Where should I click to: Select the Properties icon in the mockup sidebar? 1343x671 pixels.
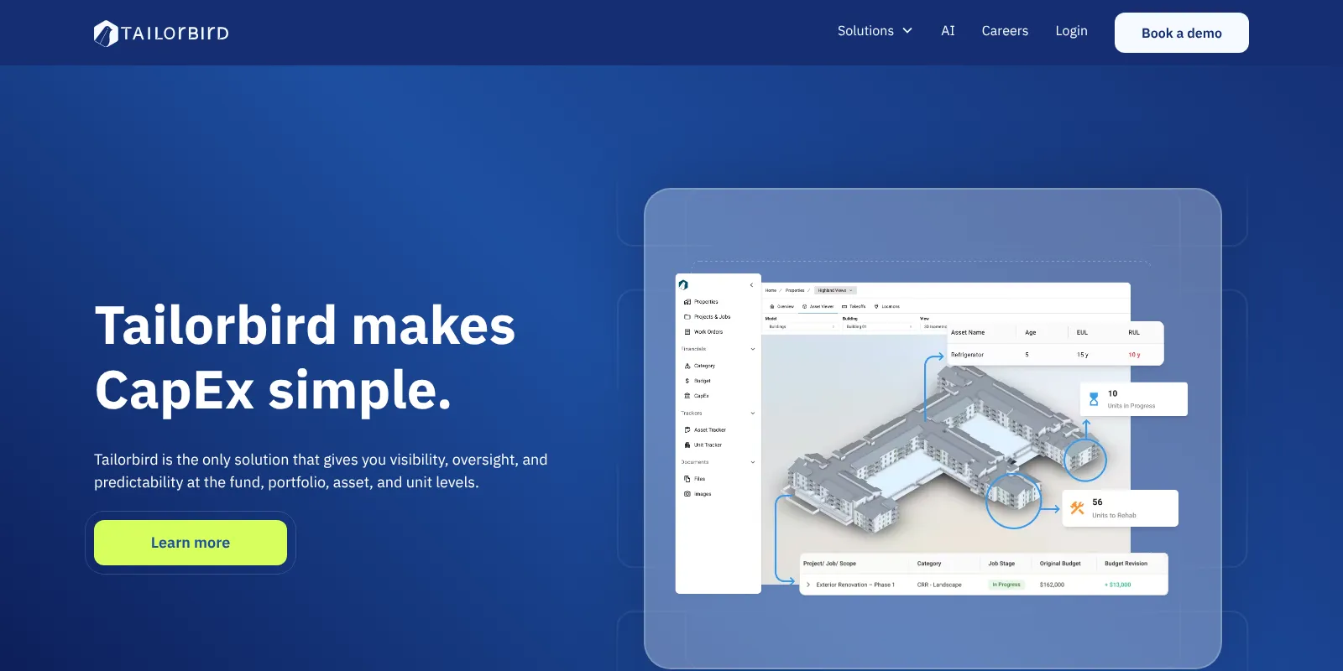687,302
